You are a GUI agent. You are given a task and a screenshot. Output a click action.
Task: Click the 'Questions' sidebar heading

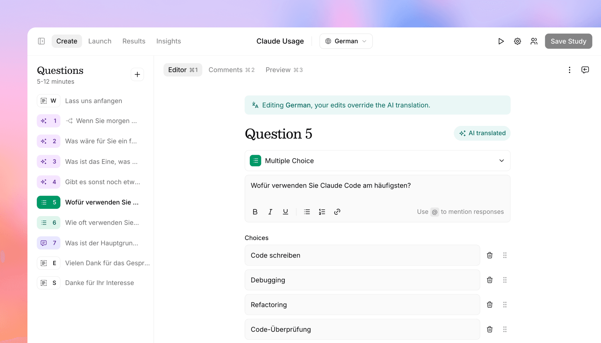pyautogui.click(x=60, y=71)
